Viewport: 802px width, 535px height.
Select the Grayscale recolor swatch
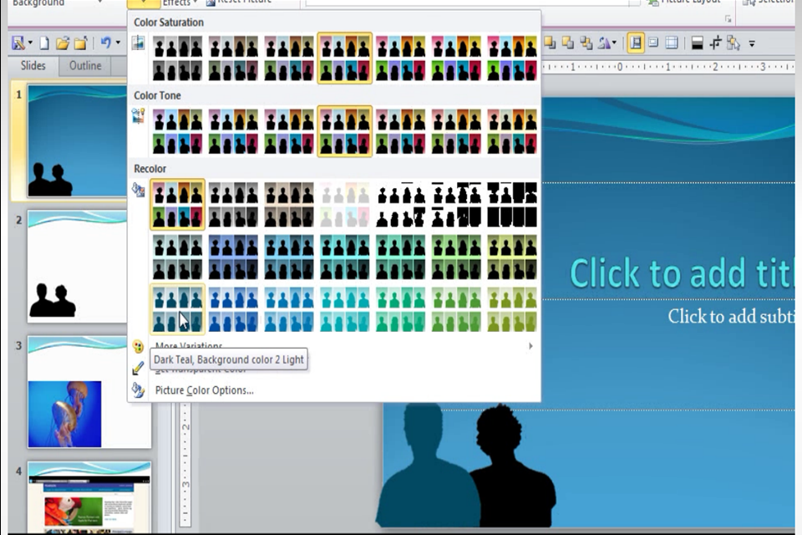click(233, 204)
